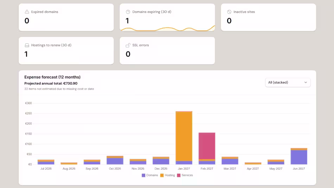The width and height of the screenshot is (334, 188).
Task: Click the Feb 2027 axis label
Action: [207, 169]
